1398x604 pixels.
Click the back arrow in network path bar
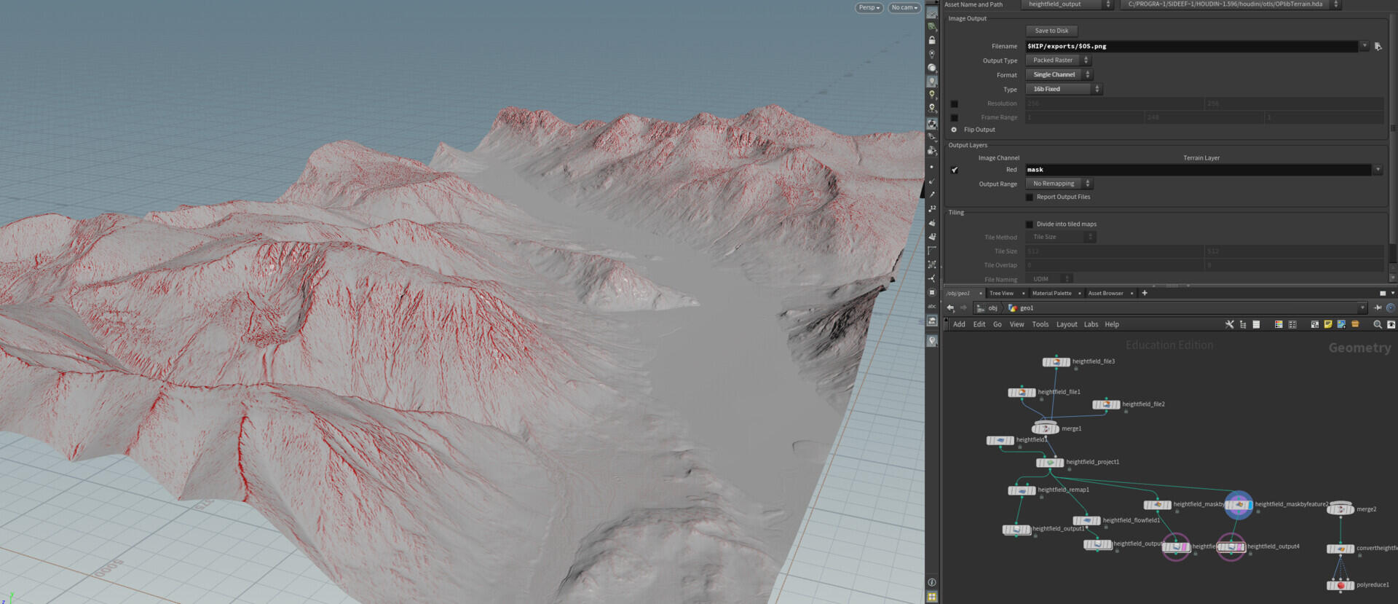[x=950, y=308]
